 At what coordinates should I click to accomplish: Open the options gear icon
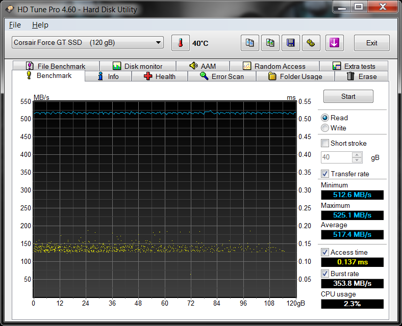(310, 43)
